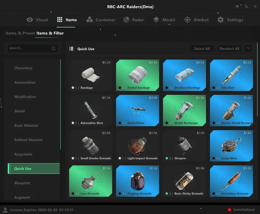Click the Model layers icon

click(156, 20)
